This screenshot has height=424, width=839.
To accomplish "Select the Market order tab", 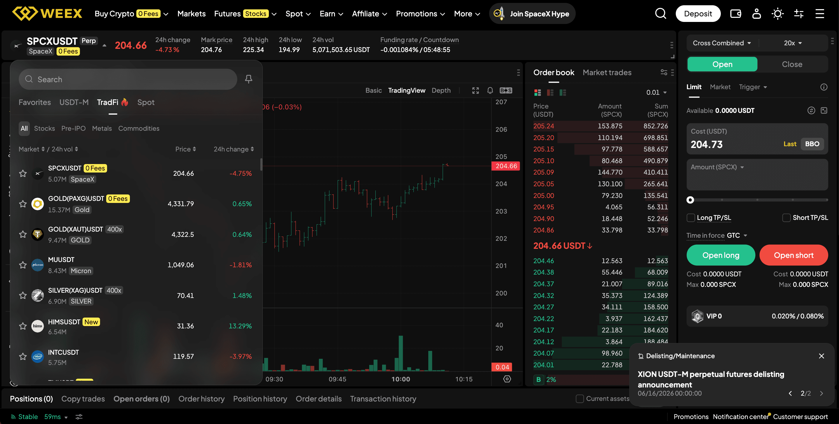I will (x=720, y=87).
